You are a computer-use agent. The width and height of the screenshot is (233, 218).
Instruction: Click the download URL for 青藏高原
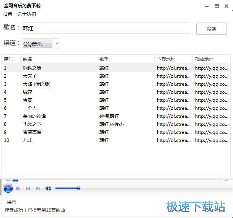pyautogui.click(x=173, y=132)
